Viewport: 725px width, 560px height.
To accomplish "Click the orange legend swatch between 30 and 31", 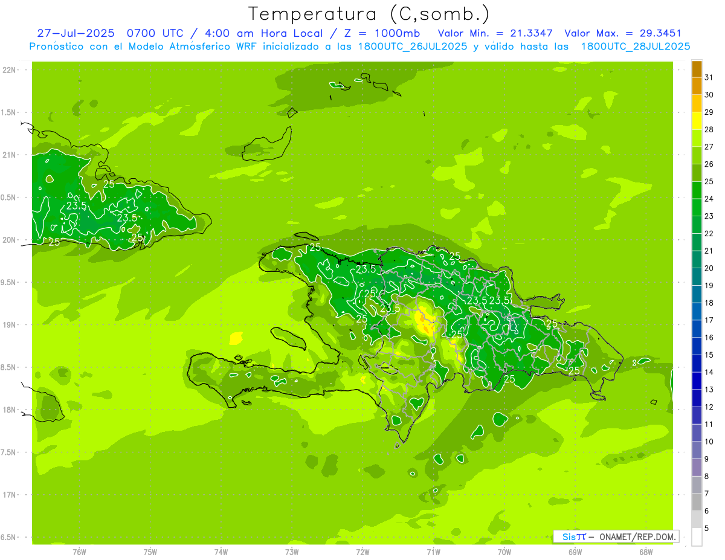I will (x=697, y=86).
